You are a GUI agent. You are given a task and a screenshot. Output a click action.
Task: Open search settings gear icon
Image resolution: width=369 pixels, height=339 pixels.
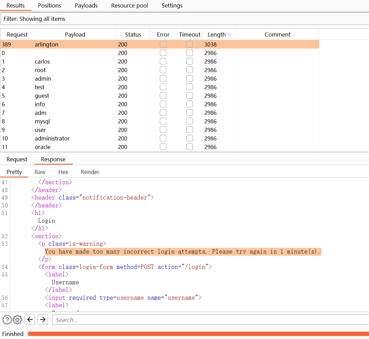[x=17, y=320]
